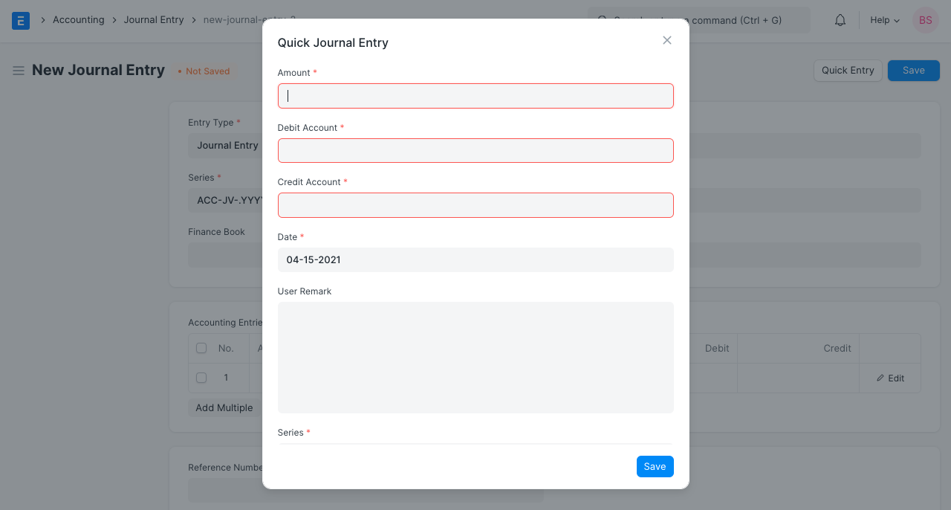951x510 pixels.
Task: Click the Amount input field
Action: 475,96
